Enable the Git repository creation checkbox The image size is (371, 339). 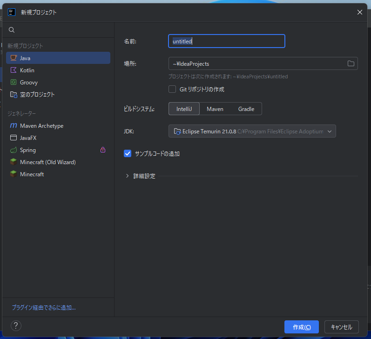pos(172,89)
